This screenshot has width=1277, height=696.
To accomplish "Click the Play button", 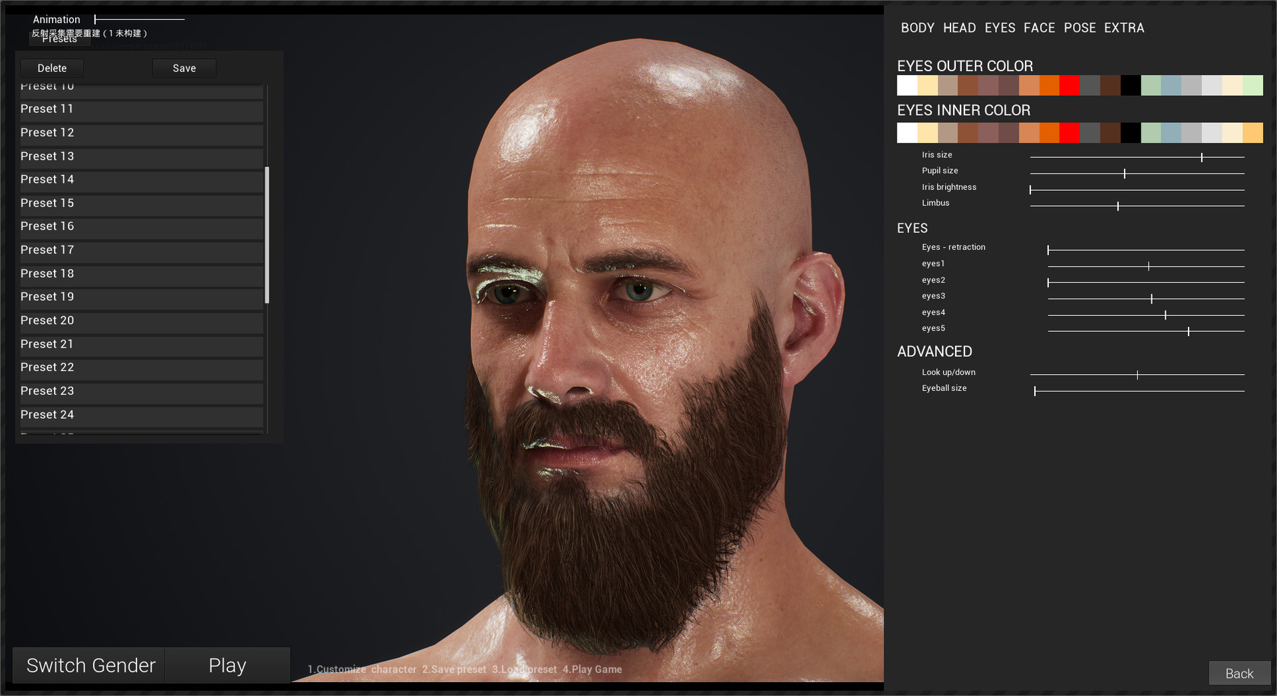I will 227,665.
